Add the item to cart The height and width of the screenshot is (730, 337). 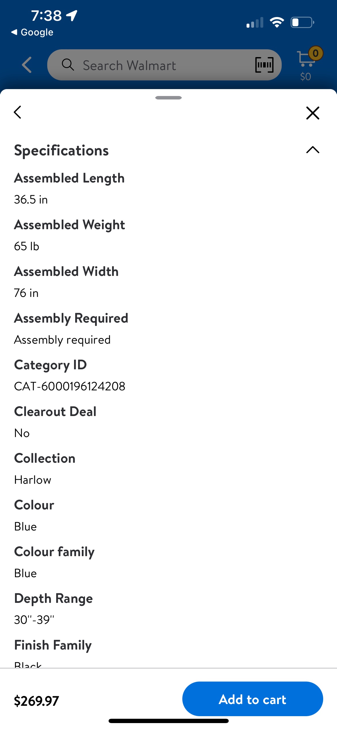[252, 699]
